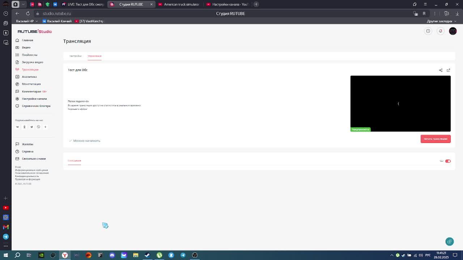Image resolution: width=463 pixels, height=260 pixels.
Task: Open the Odnoklassniki social link icon
Action: point(24,127)
